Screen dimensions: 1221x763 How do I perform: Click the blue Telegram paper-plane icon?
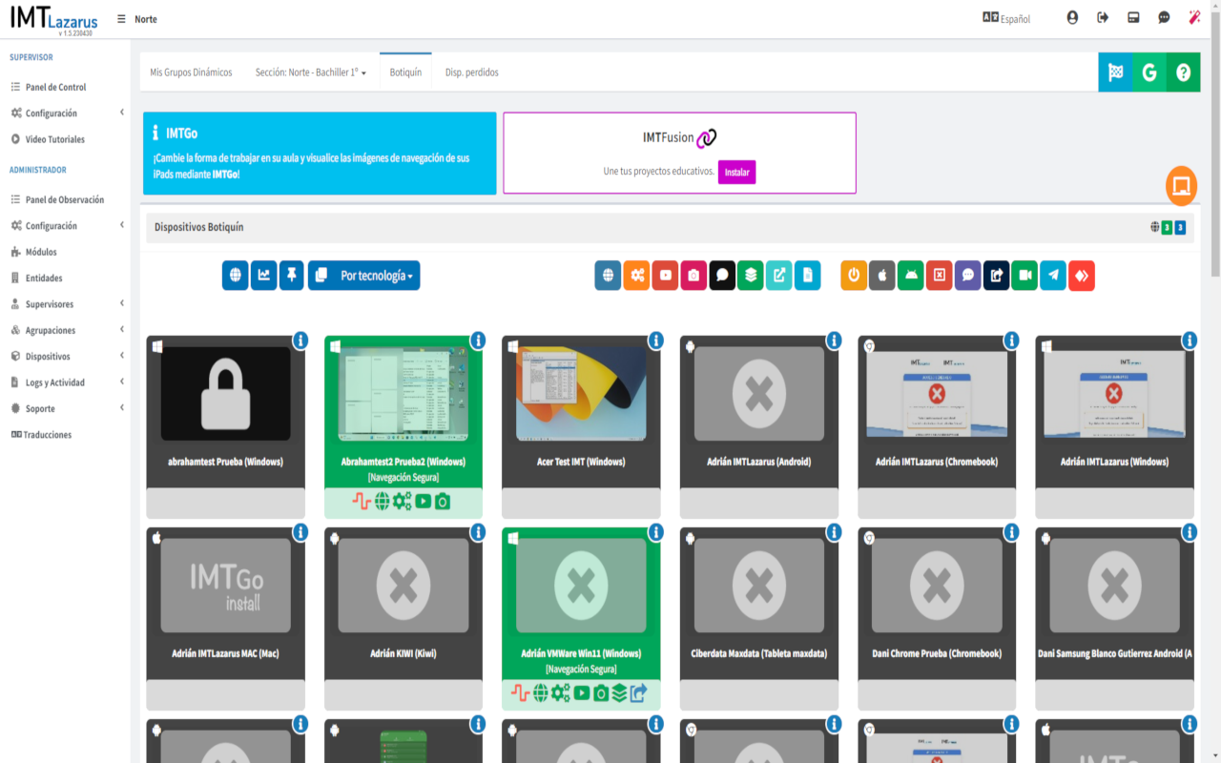pyautogui.click(x=1053, y=276)
